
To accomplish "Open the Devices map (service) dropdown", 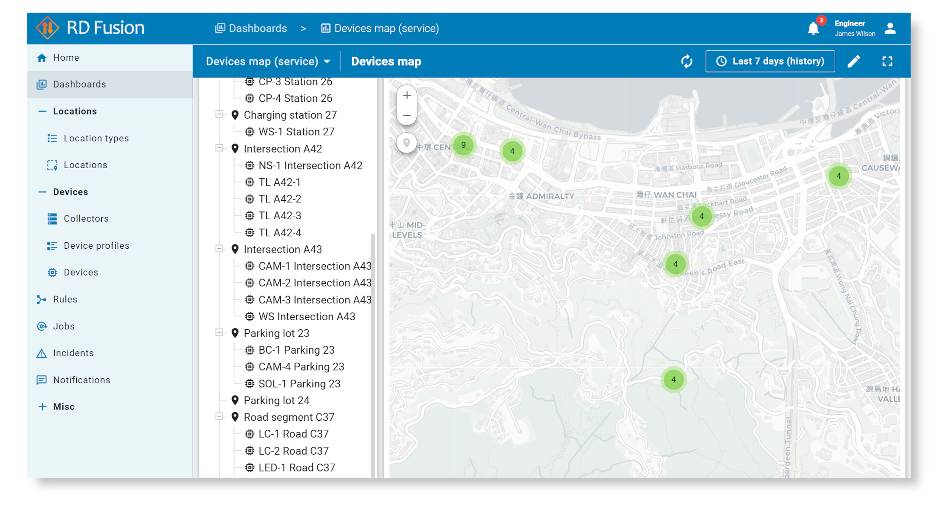I will [x=268, y=62].
